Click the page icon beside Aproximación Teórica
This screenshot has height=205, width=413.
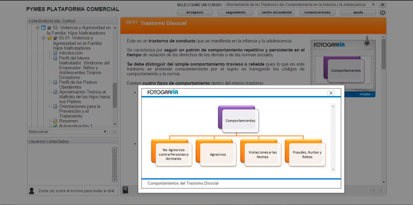point(55,92)
